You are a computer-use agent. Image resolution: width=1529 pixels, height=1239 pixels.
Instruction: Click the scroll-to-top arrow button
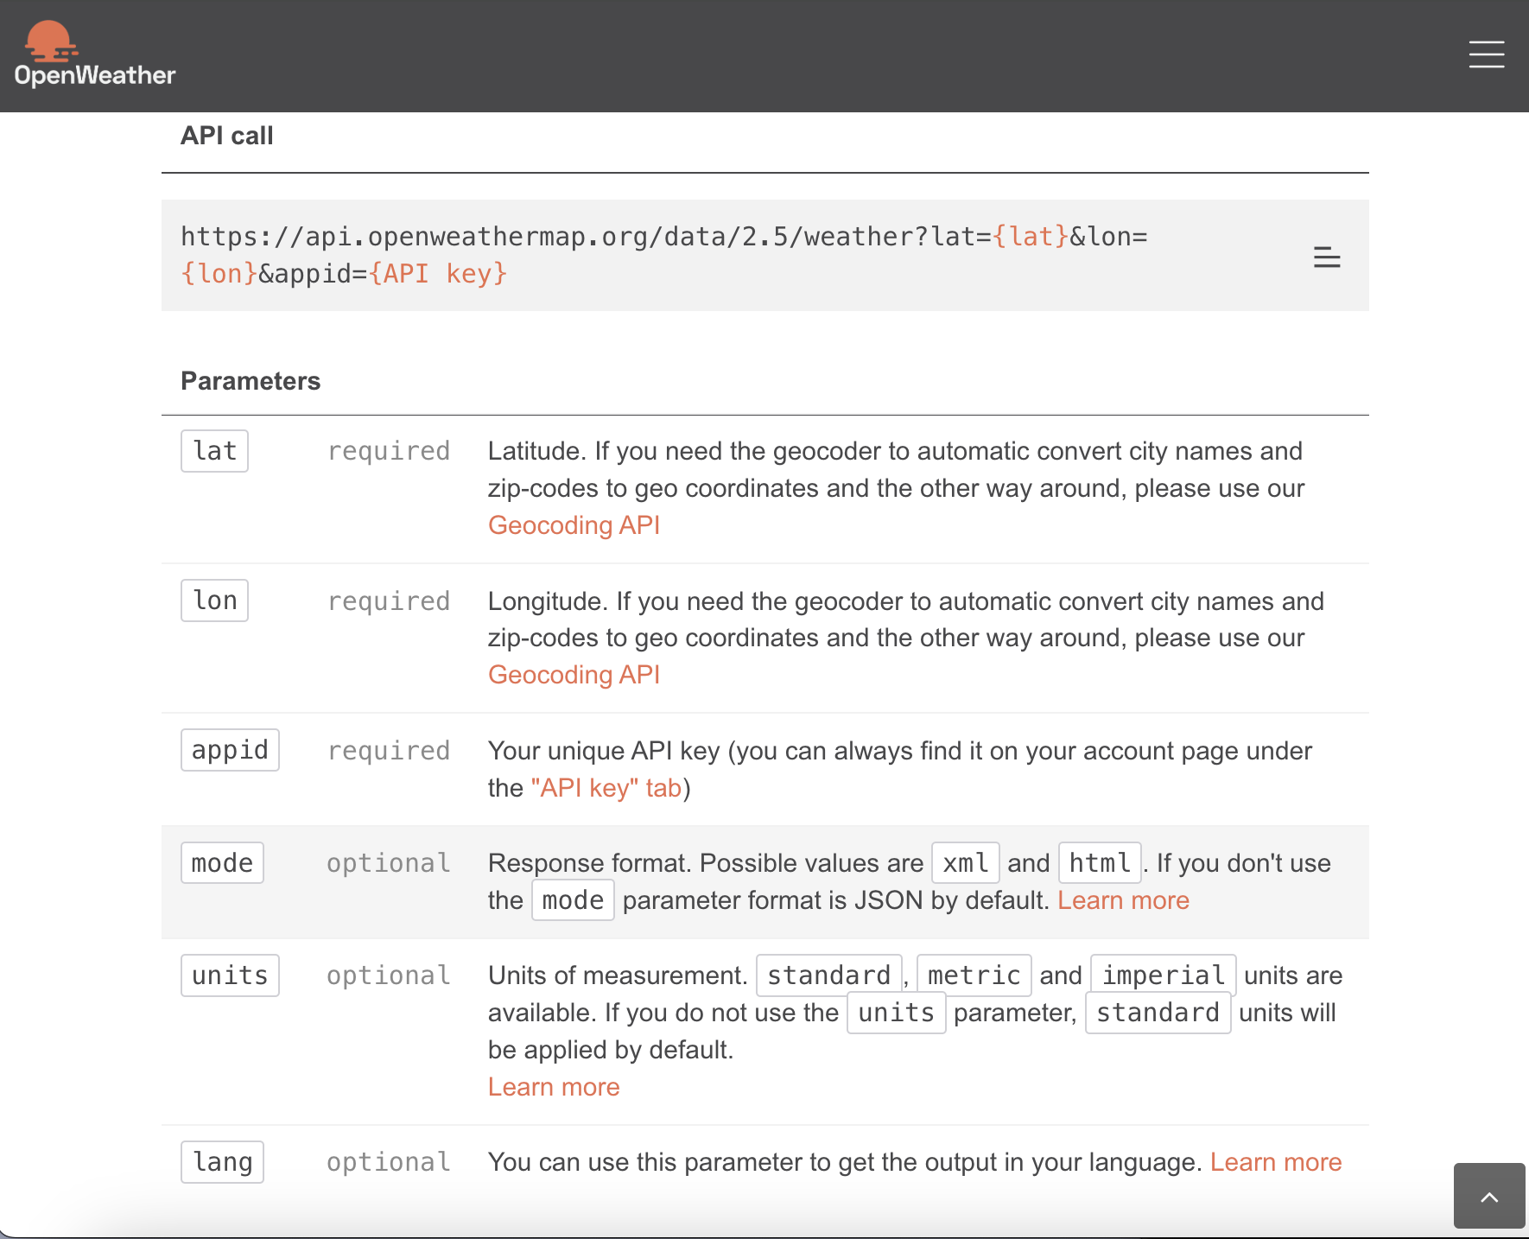pos(1489,1196)
